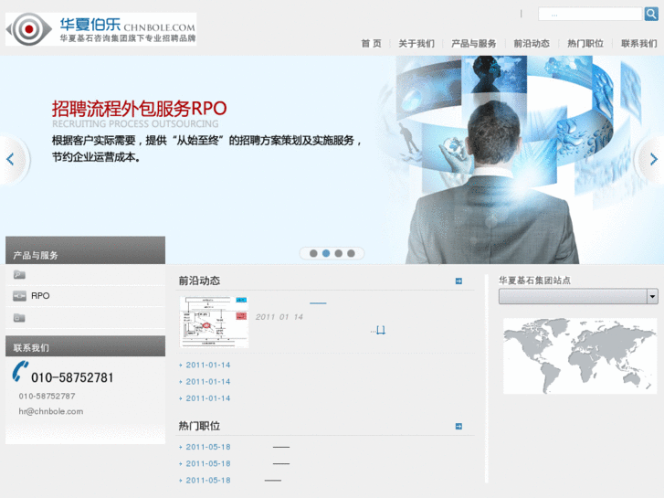664x498 pixels.
Task: Click the 招聘流程外包服务RPO banner title
Action: 140,109
